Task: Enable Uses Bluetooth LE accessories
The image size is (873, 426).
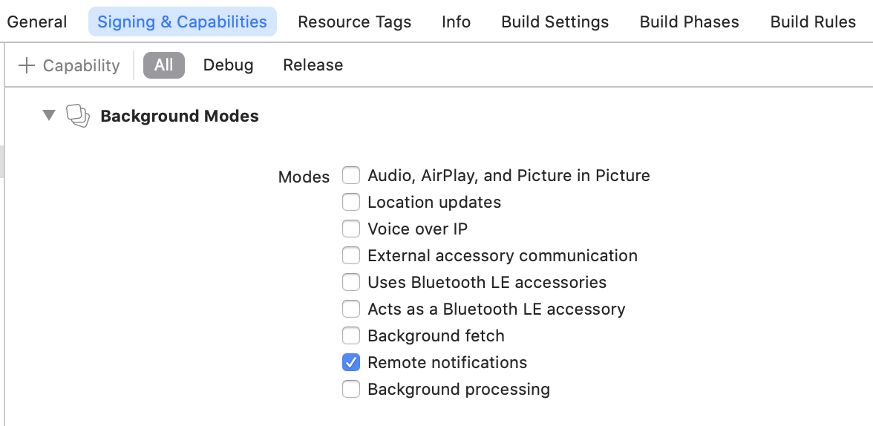Action: point(351,283)
